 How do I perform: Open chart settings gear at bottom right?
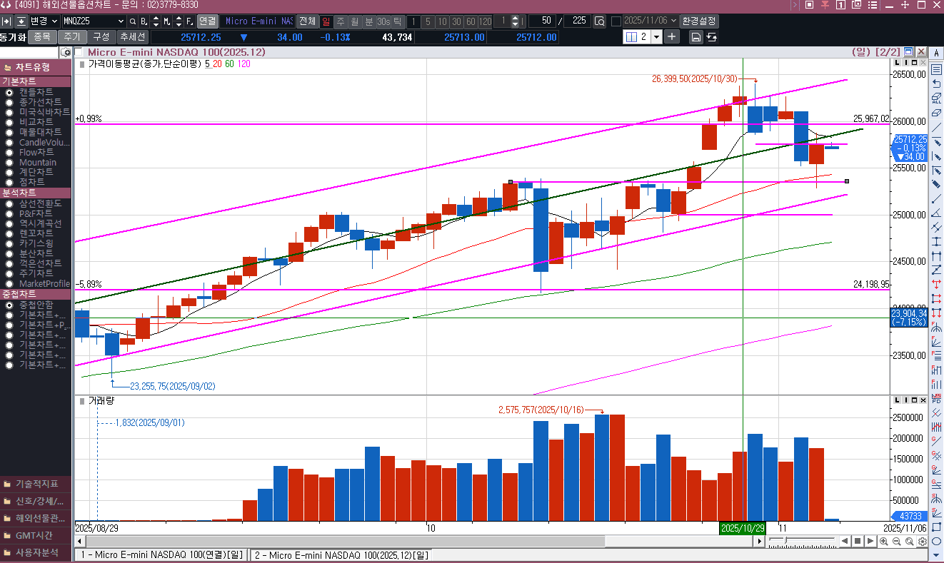pyautogui.click(x=923, y=542)
